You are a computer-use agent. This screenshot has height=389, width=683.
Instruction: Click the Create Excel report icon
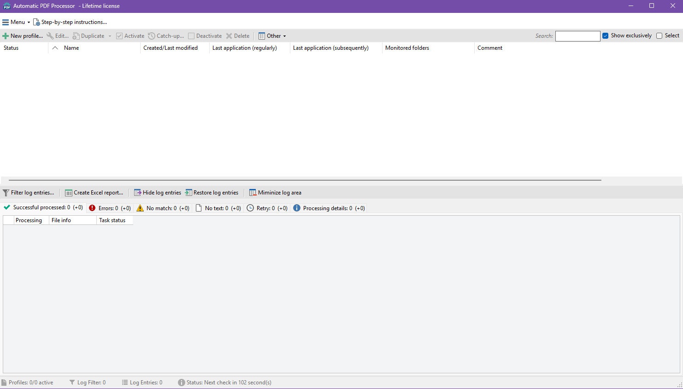pyautogui.click(x=69, y=193)
